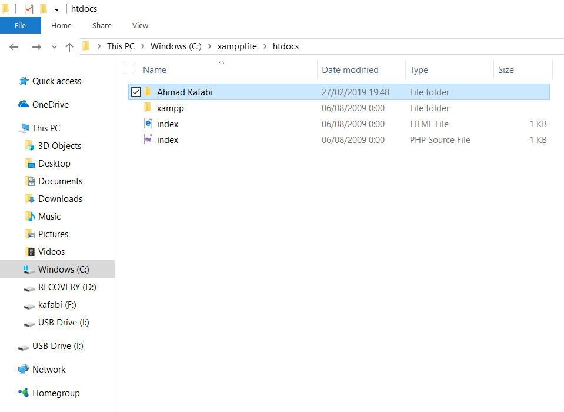Click the Homegroup icon in sidebar
Image resolution: width=564 pixels, height=412 pixels.
[x=24, y=393]
